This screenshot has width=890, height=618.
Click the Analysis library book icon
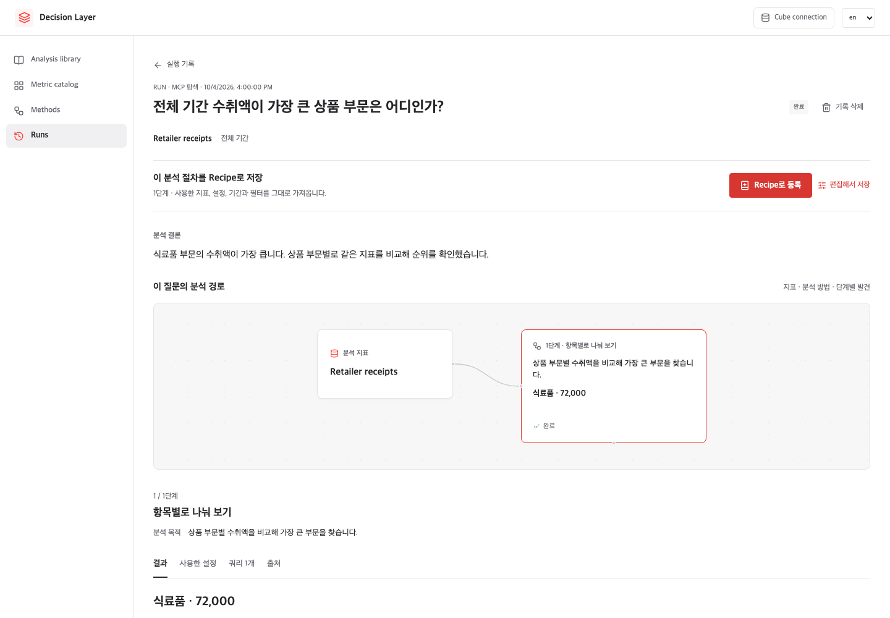19,60
